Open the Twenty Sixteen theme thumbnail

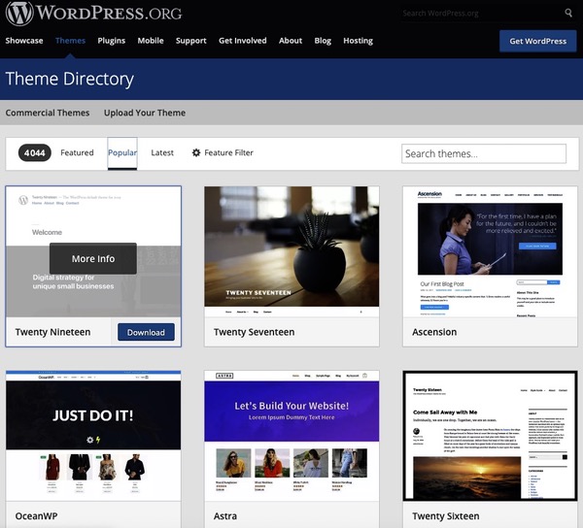490,436
